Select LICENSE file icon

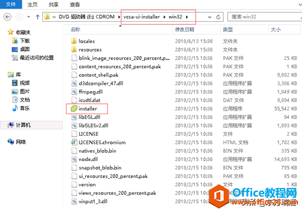click(74, 134)
